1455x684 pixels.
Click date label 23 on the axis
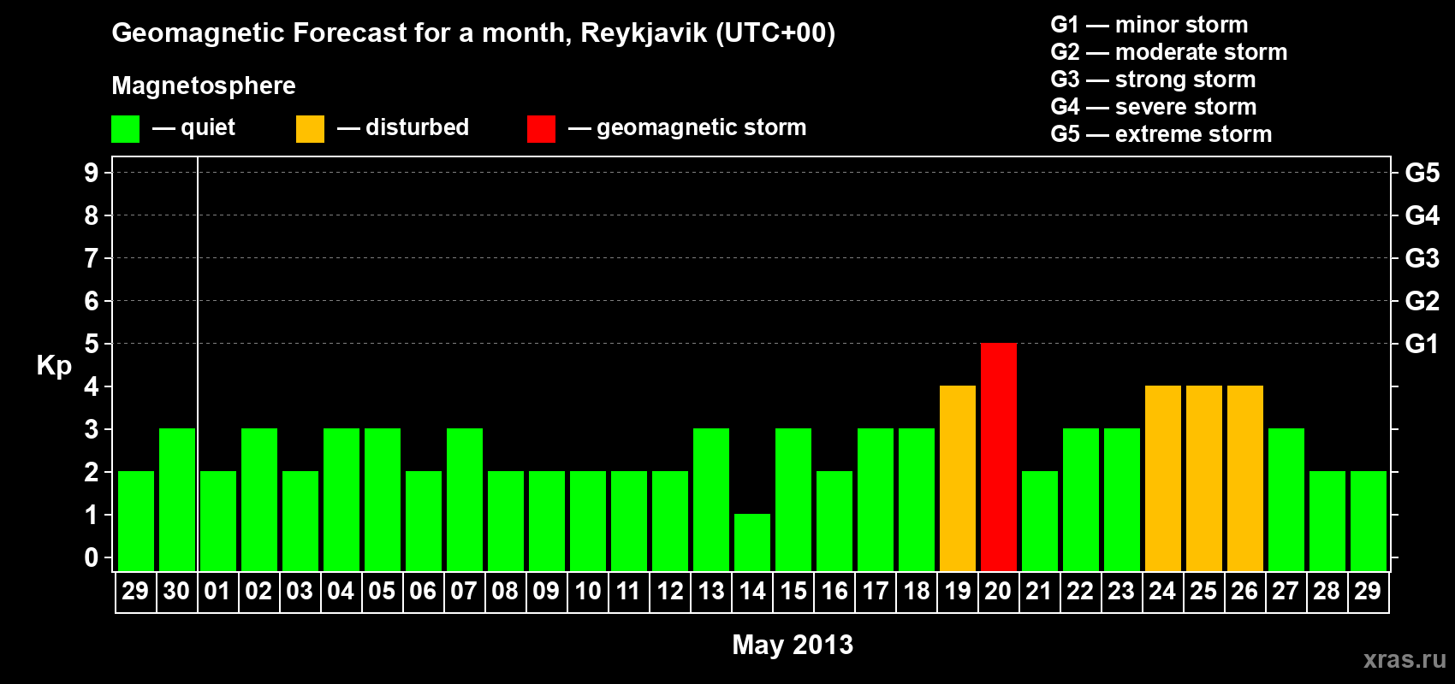(1121, 592)
